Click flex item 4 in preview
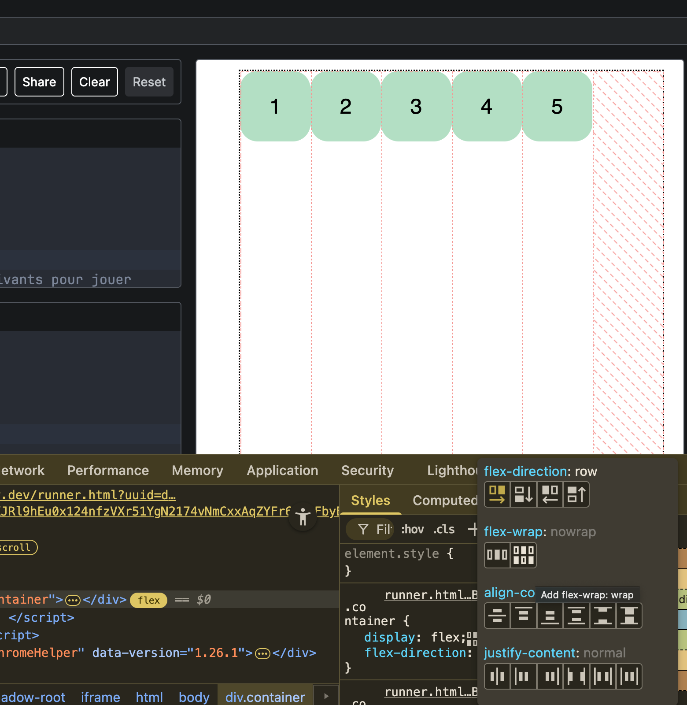 [x=487, y=107]
